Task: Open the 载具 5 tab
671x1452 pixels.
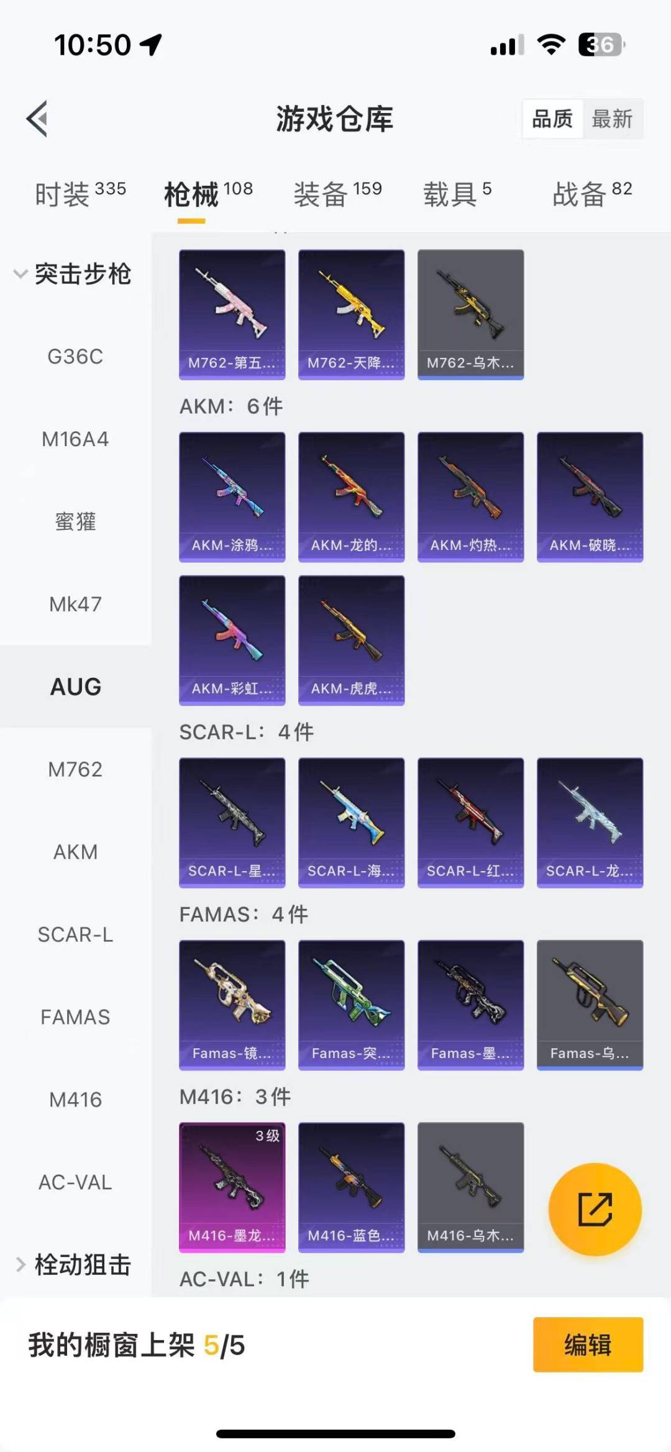Action: click(x=457, y=194)
